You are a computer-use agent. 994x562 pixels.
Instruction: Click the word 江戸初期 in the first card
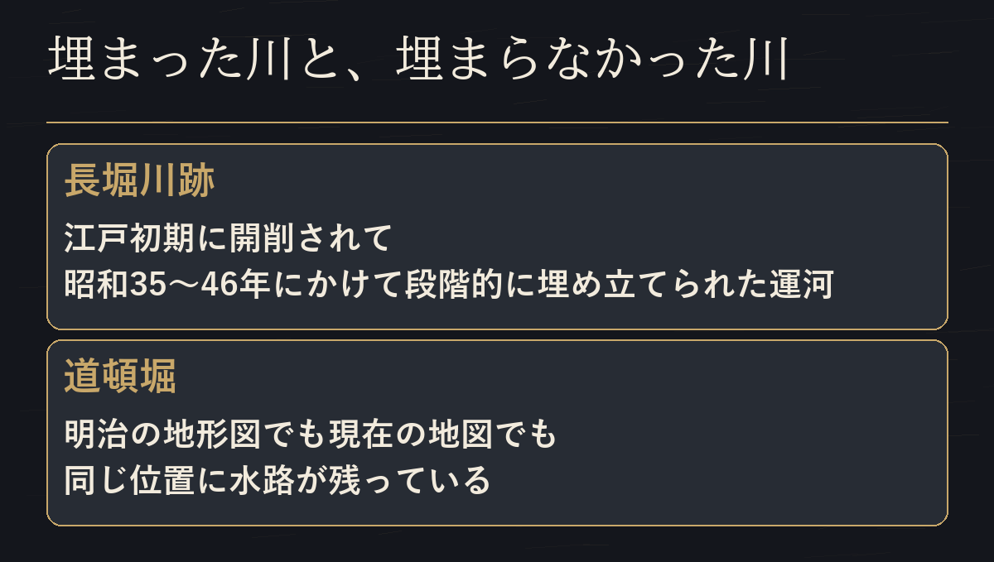pyautogui.click(x=130, y=239)
